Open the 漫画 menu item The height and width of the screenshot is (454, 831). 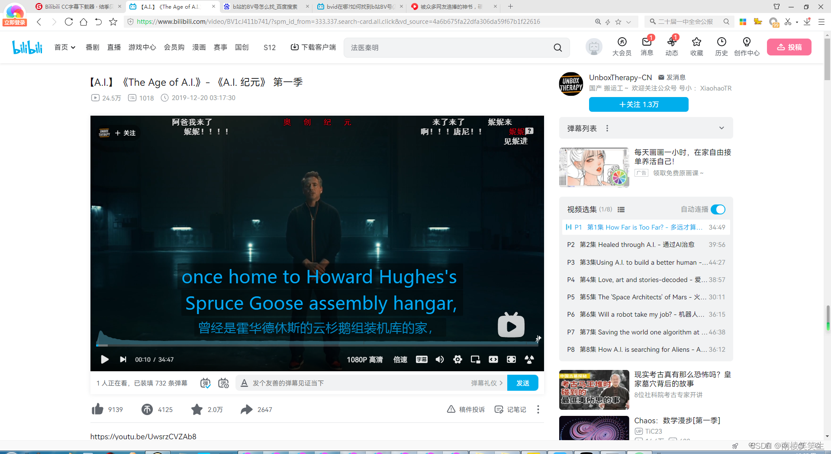point(199,47)
